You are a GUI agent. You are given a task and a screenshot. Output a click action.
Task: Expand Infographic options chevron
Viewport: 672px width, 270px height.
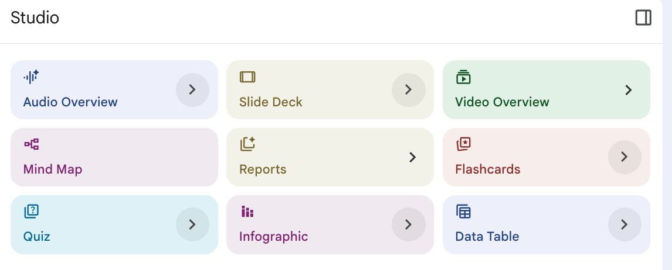pyautogui.click(x=408, y=224)
